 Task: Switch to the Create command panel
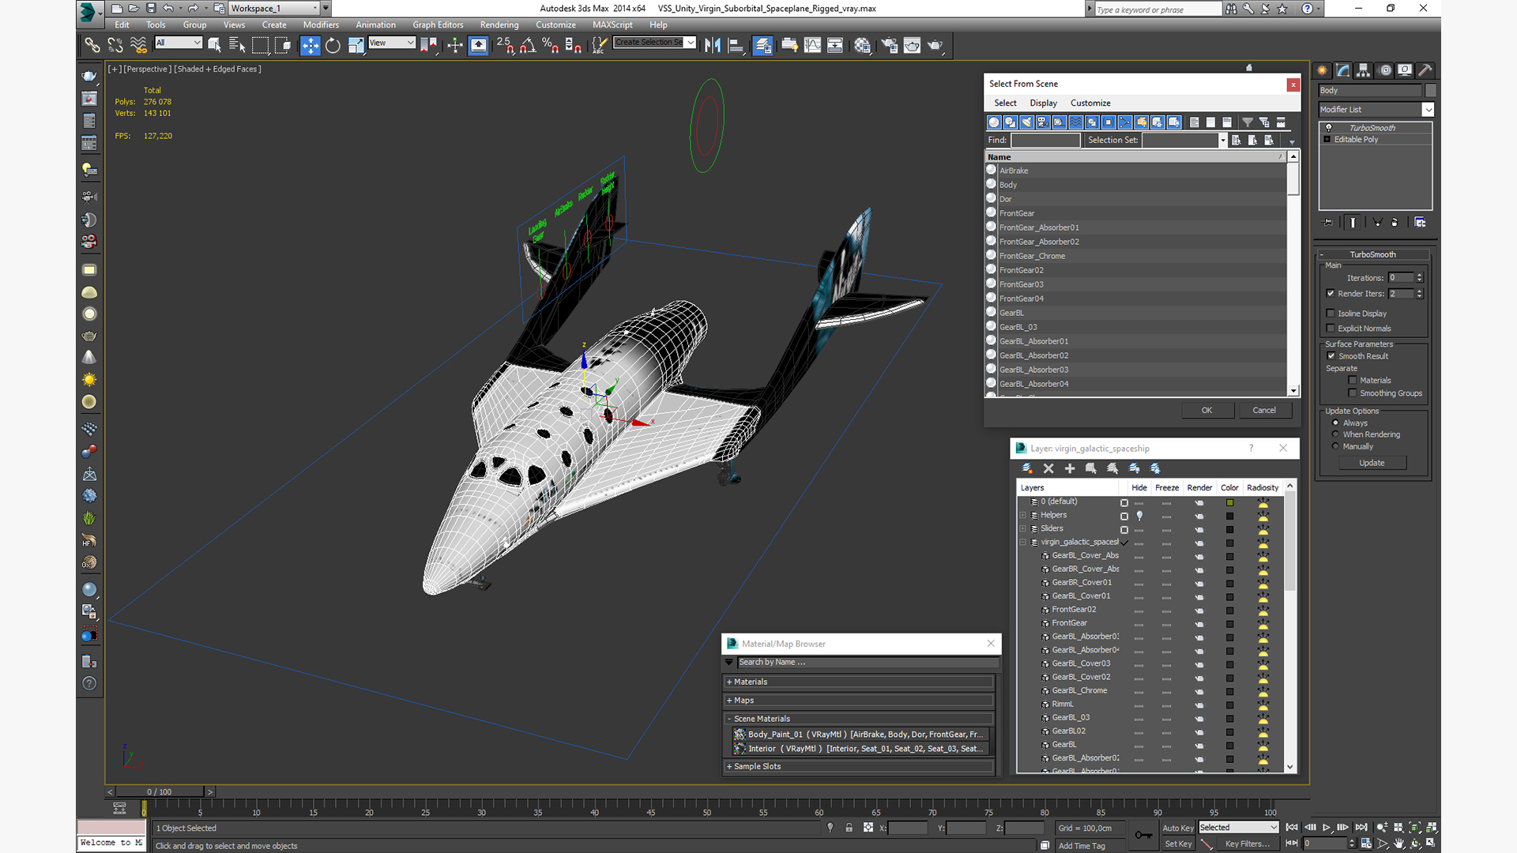[1323, 70]
